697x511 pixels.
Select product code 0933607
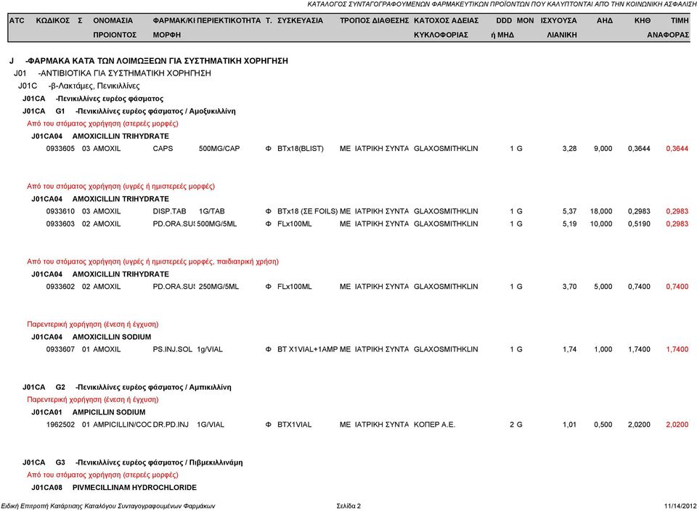pos(60,349)
